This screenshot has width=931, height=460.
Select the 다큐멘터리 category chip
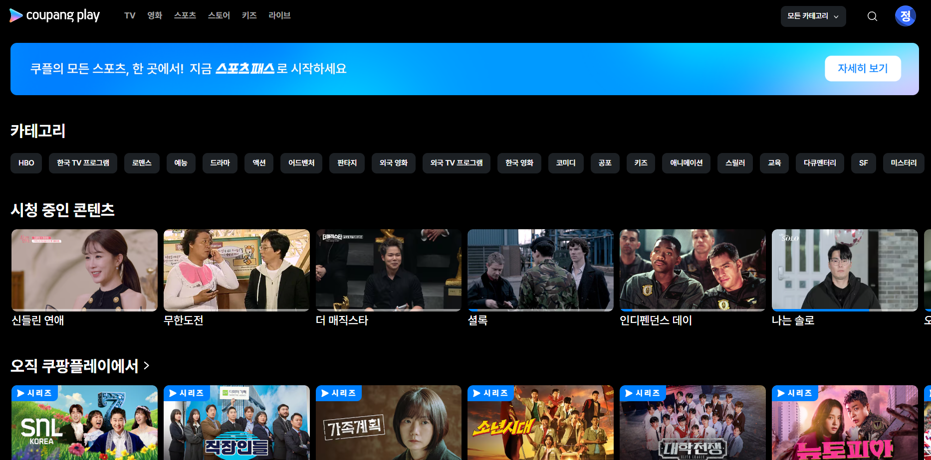point(820,163)
